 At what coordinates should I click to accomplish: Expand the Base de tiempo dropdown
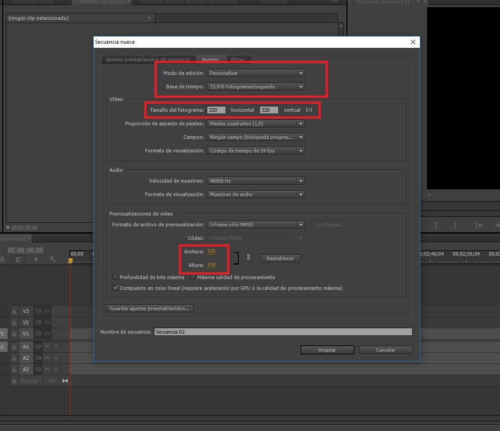(256, 87)
